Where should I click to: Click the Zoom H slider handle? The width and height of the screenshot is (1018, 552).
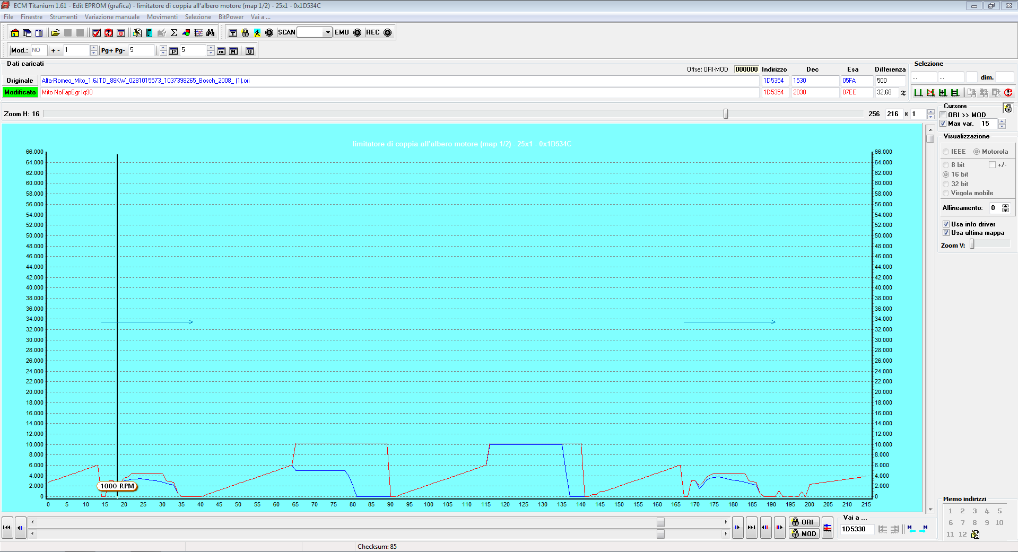[726, 114]
